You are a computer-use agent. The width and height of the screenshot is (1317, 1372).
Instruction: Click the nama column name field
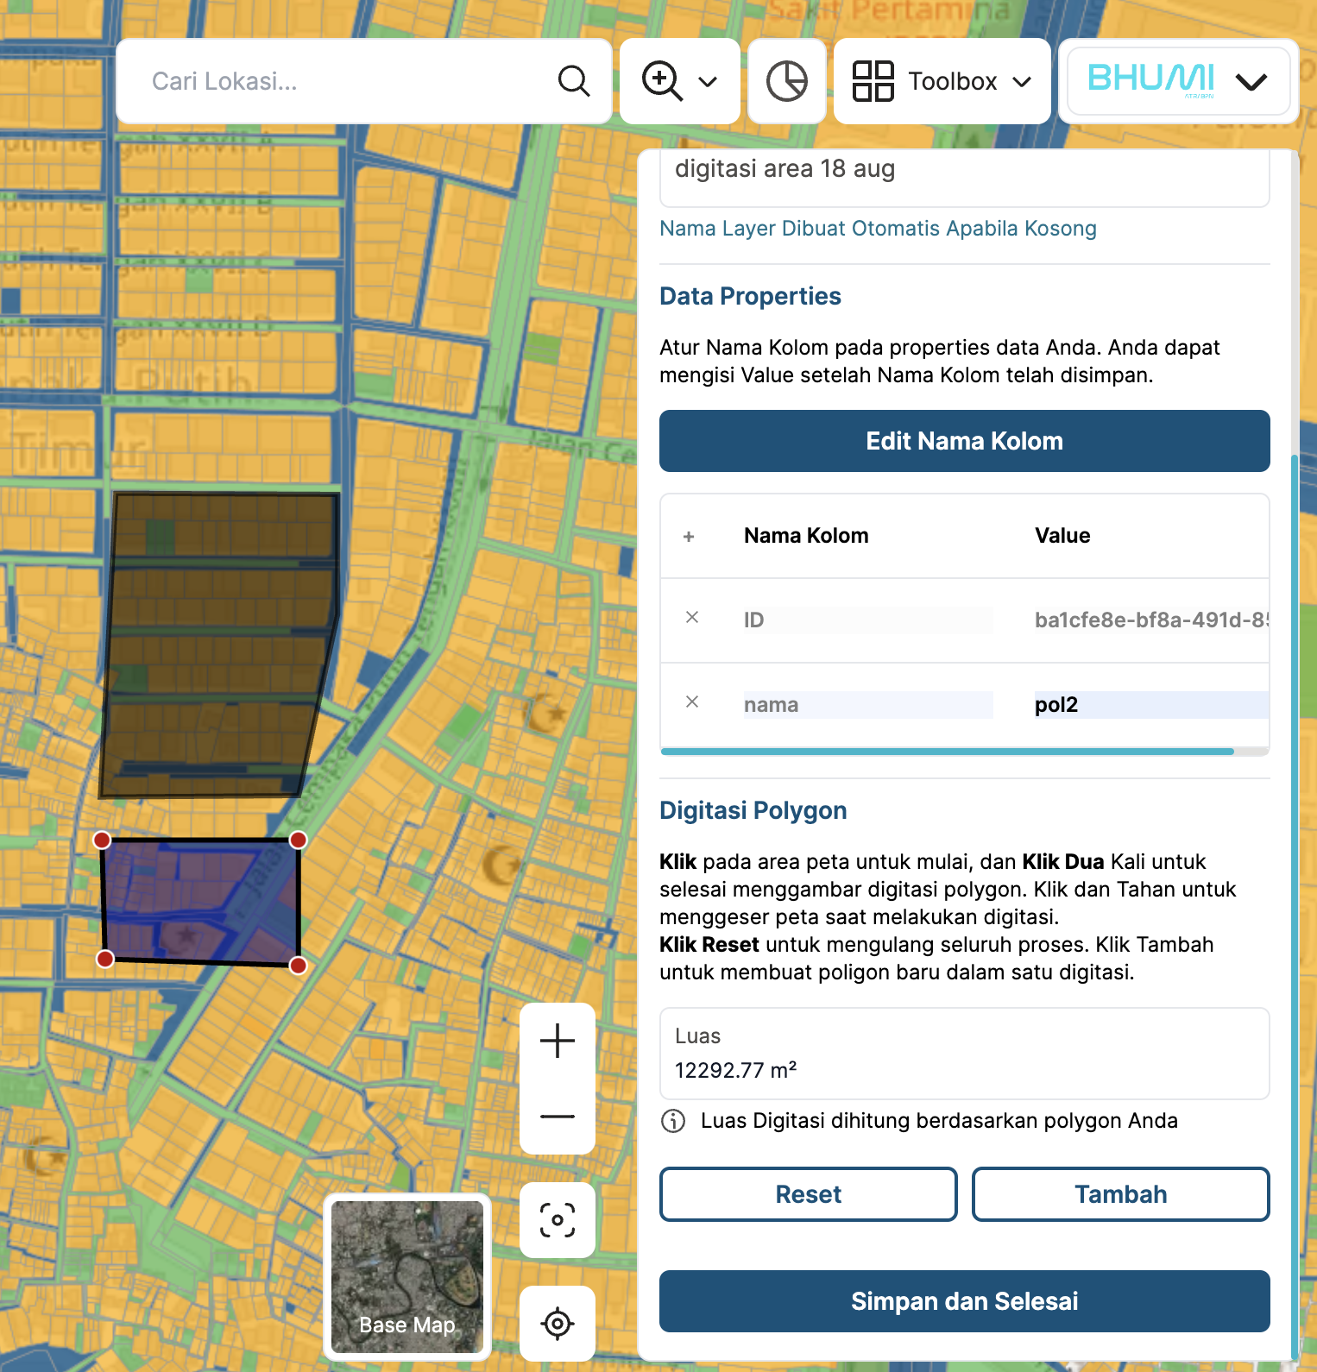[x=867, y=705]
